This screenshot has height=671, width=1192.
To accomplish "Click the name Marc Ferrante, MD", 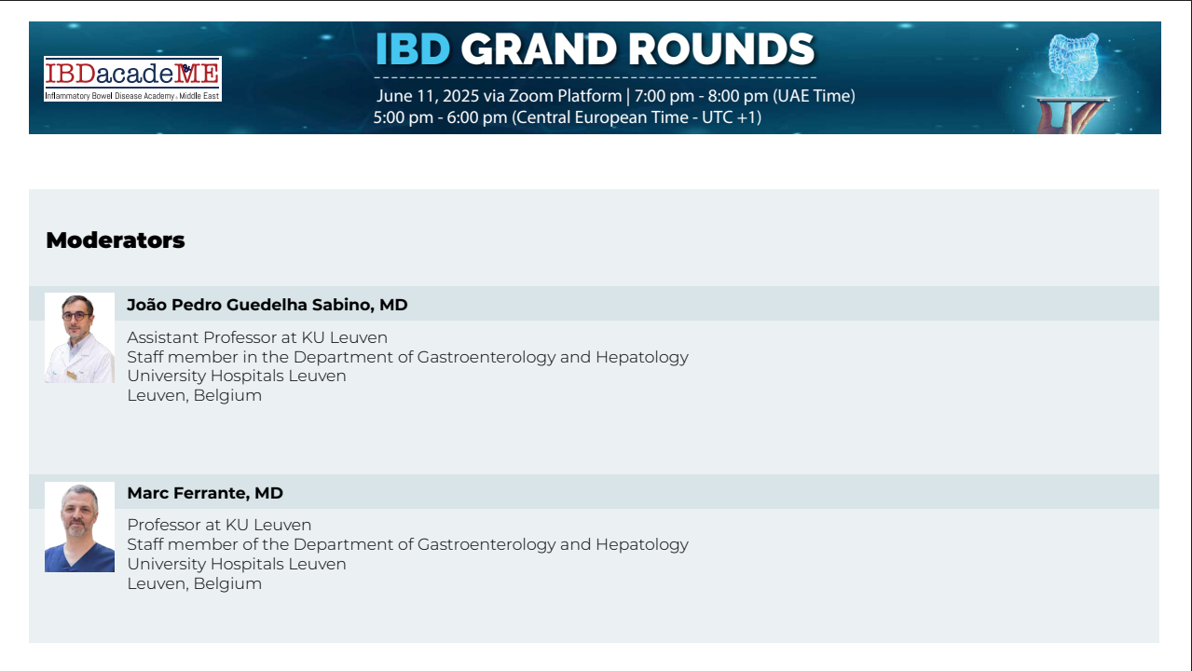I will (205, 493).
